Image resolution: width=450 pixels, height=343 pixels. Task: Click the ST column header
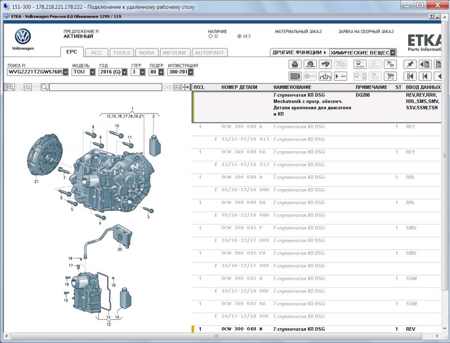point(398,87)
